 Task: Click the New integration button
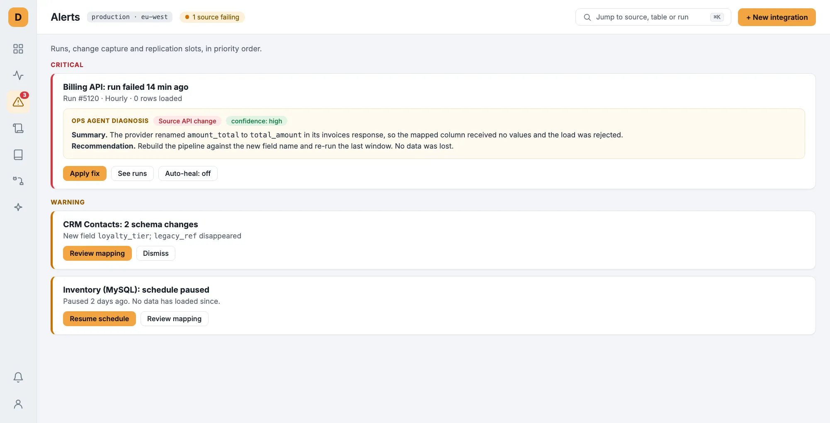(x=777, y=17)
